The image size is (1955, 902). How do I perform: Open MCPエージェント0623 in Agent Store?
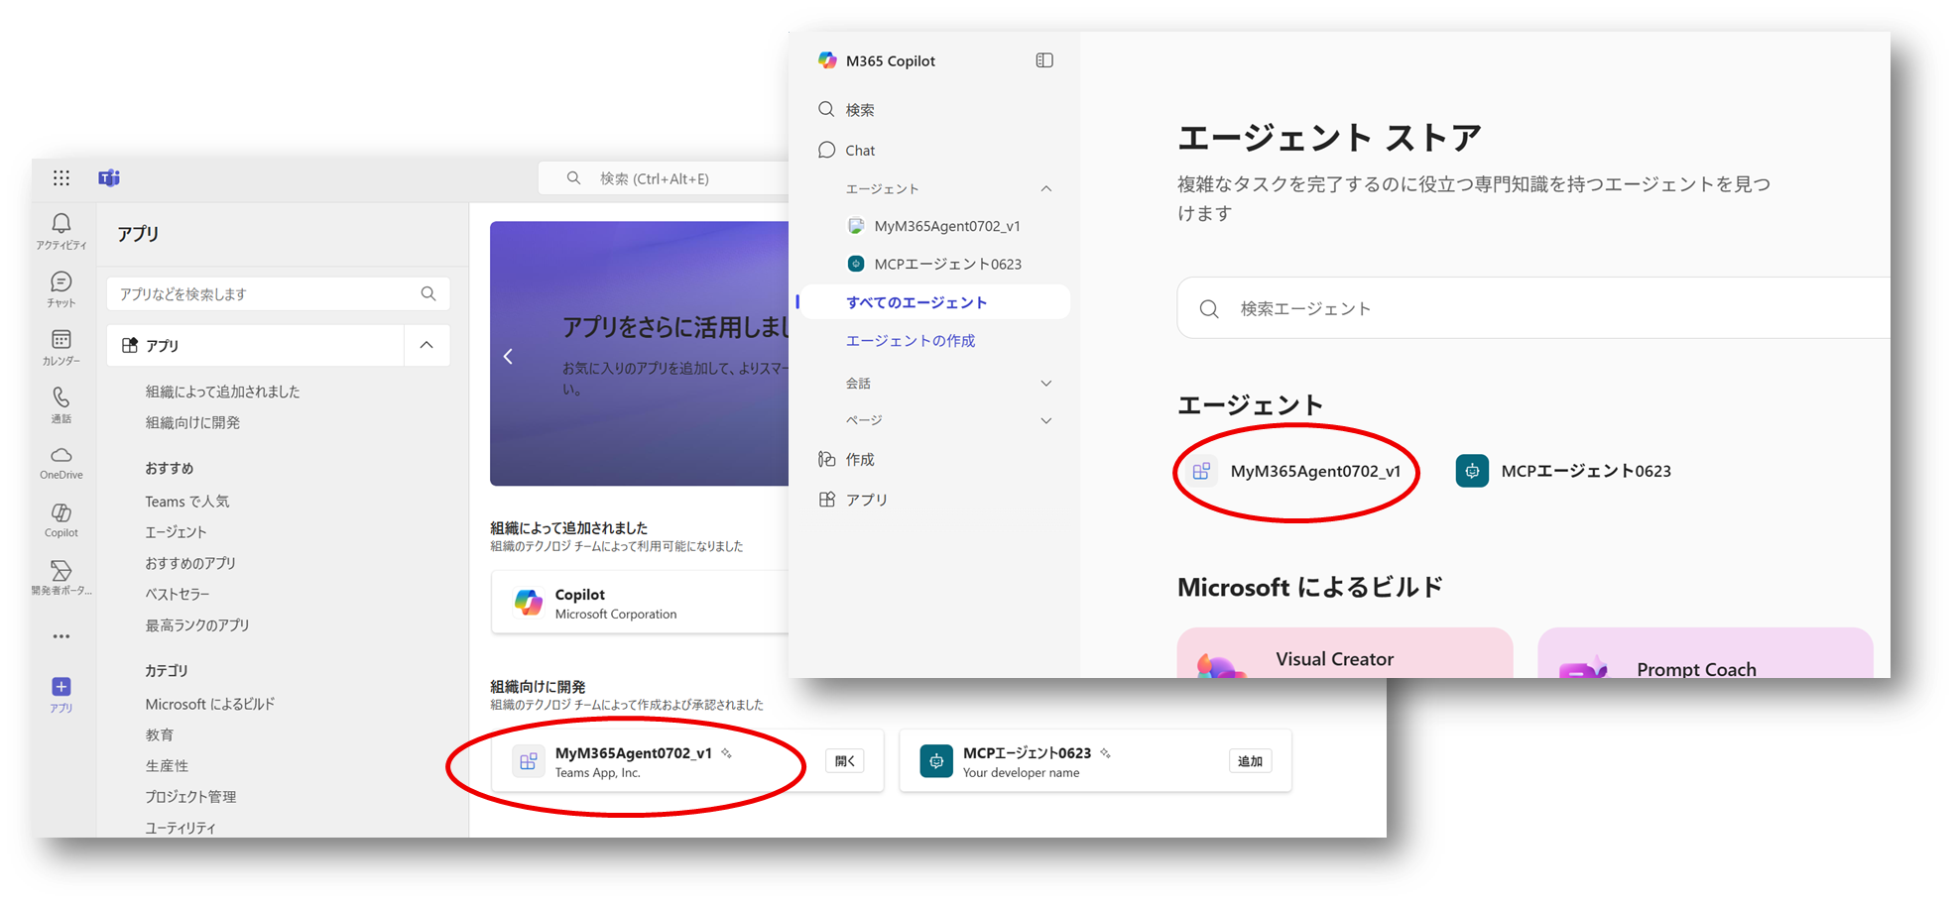[x=1563, y=471]
